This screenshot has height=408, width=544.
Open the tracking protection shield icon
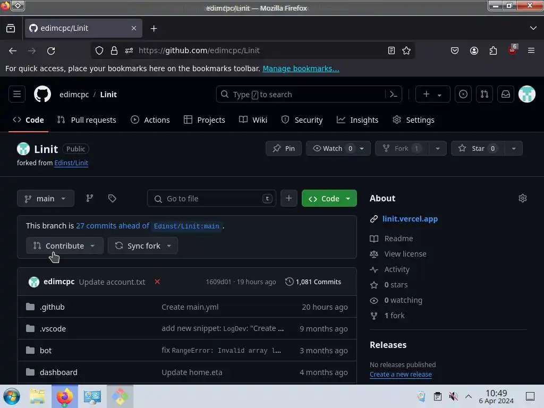99,50
